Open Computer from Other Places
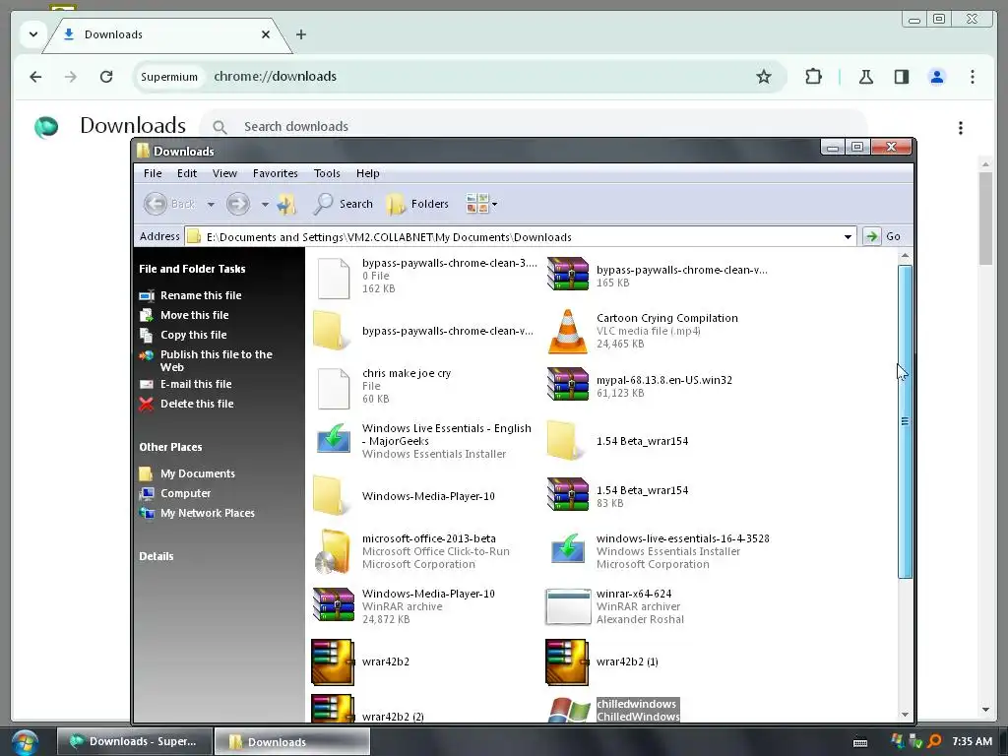The image size is (1008, 756). click(185, 494)
